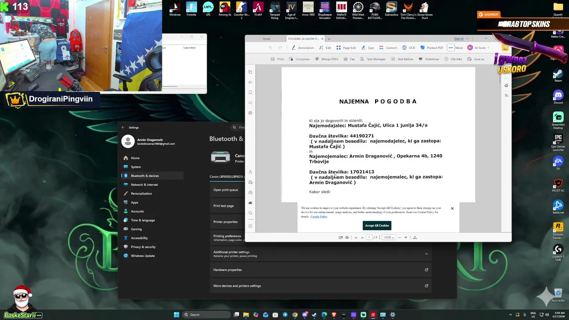The height and width of the screenshot is (320, 569).
Task: Click the page number field
Action: 369,237
